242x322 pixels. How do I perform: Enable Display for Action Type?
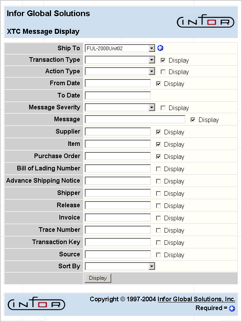[x=163, y=72]
